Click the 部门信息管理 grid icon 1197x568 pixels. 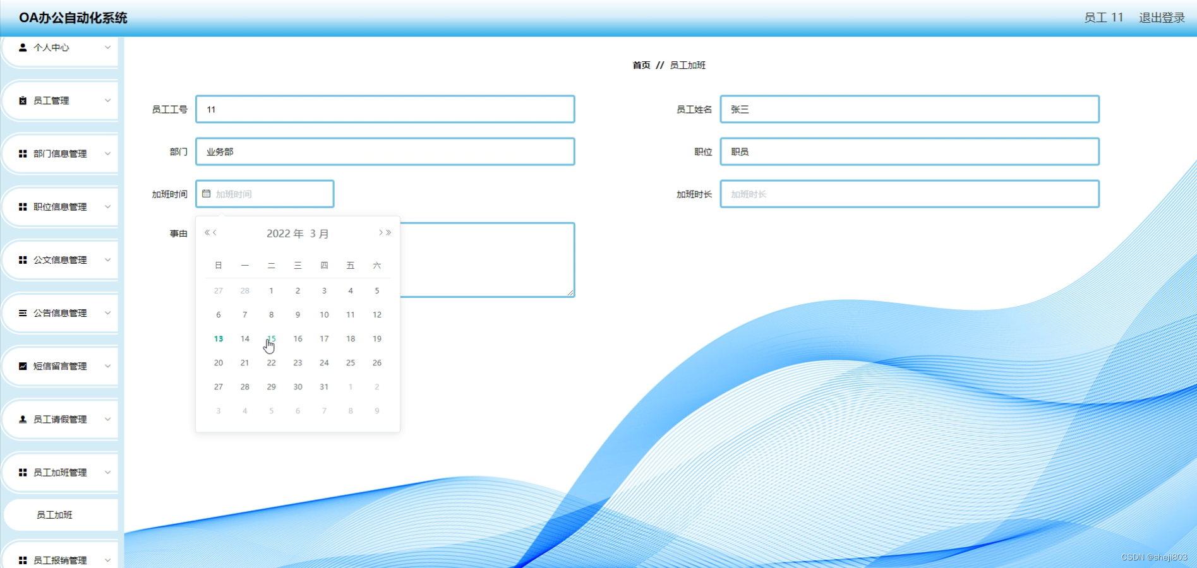pyautogui.click(x=21, y=153)
